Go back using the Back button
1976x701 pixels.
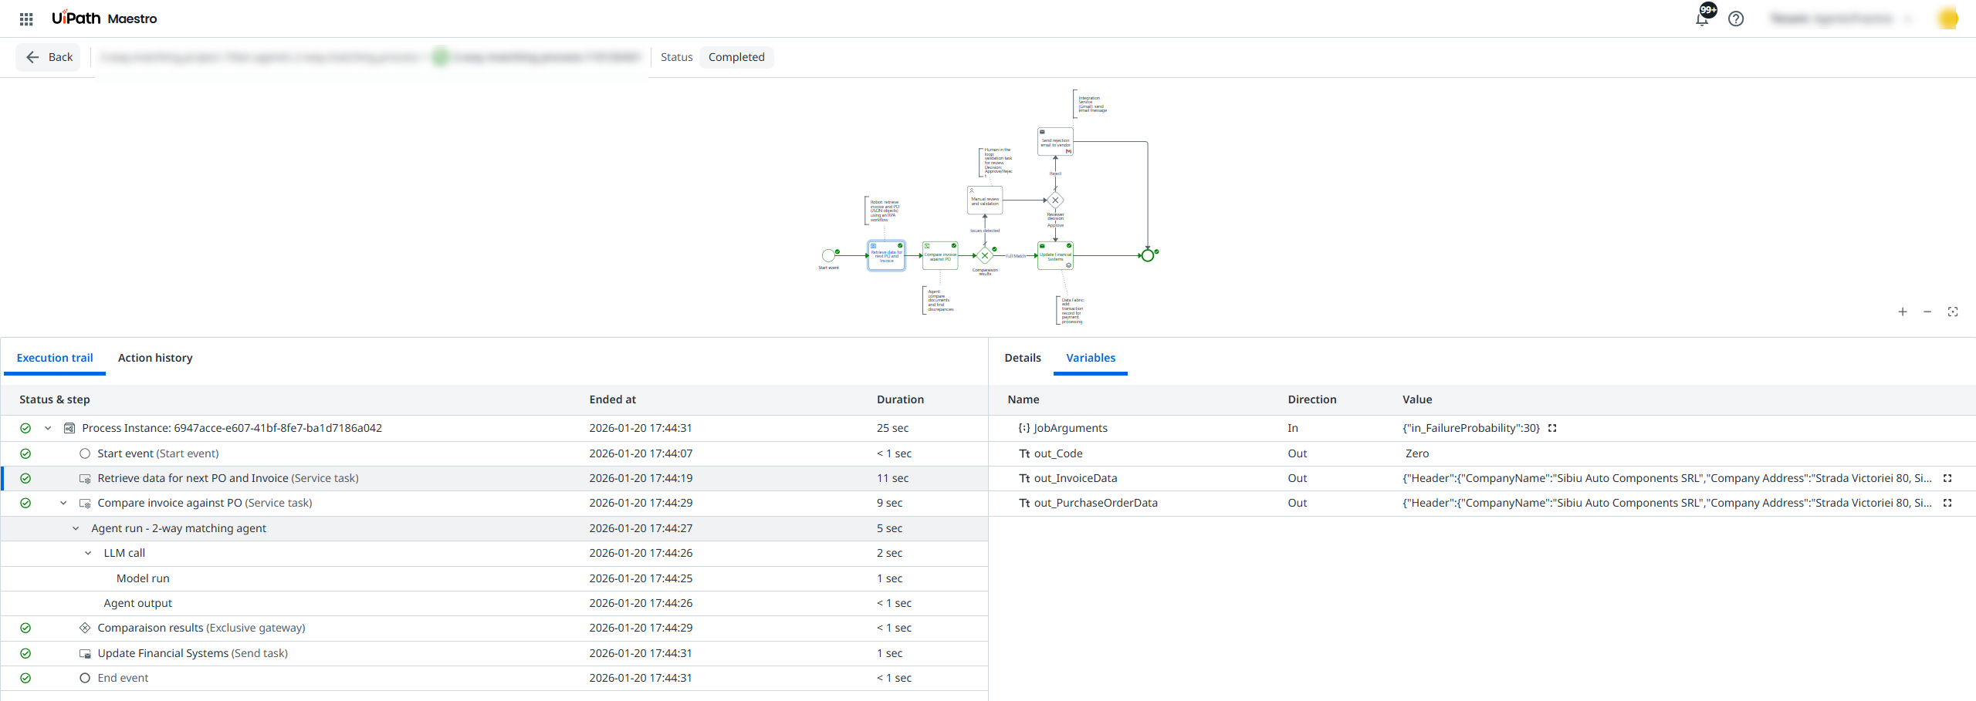tap(49, 57)
